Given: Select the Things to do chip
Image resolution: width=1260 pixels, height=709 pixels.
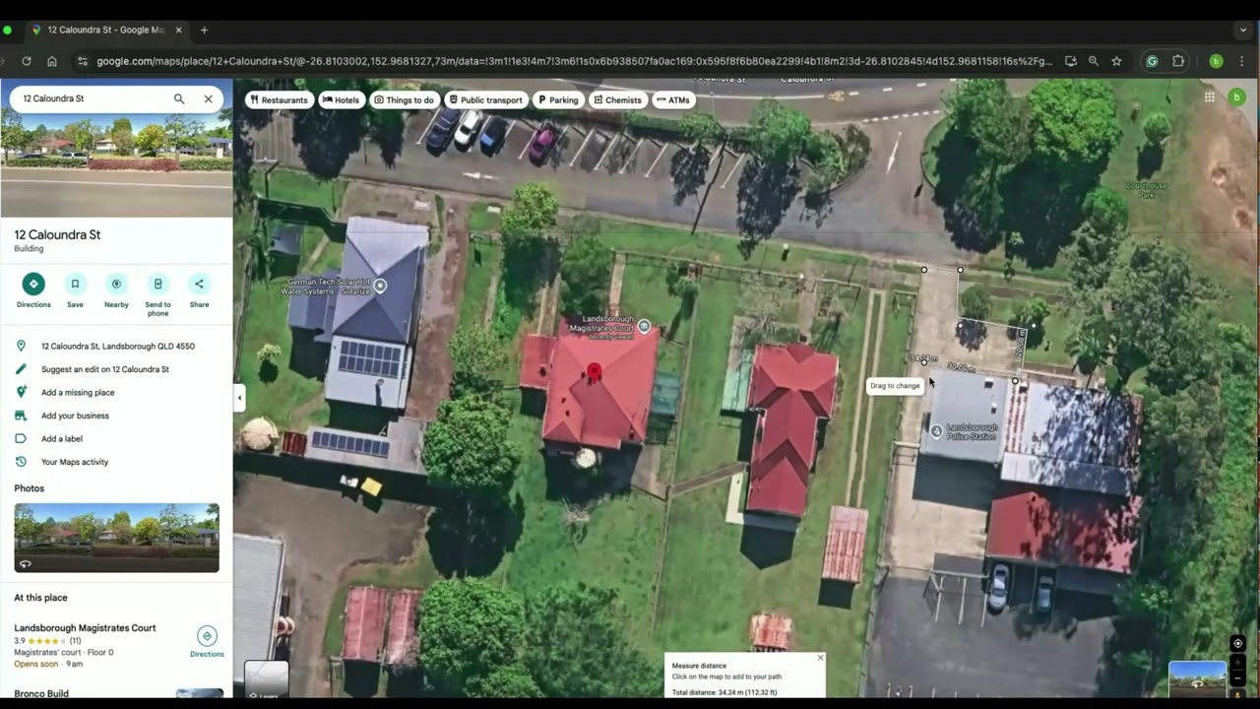Looking at the screenshot, I should coord(404,99).
